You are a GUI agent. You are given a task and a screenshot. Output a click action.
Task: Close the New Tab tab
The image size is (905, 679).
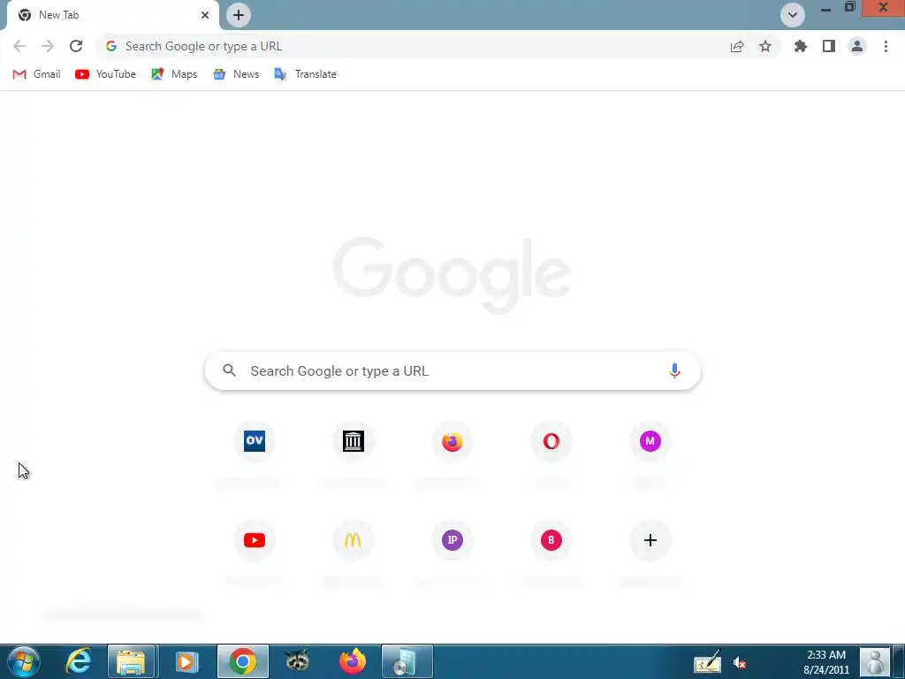click(x=205, y=15)
